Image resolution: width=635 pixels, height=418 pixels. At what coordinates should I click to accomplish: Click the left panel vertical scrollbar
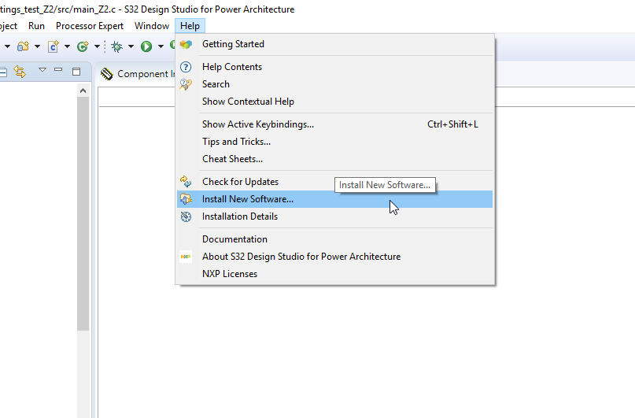click(83, 236)
